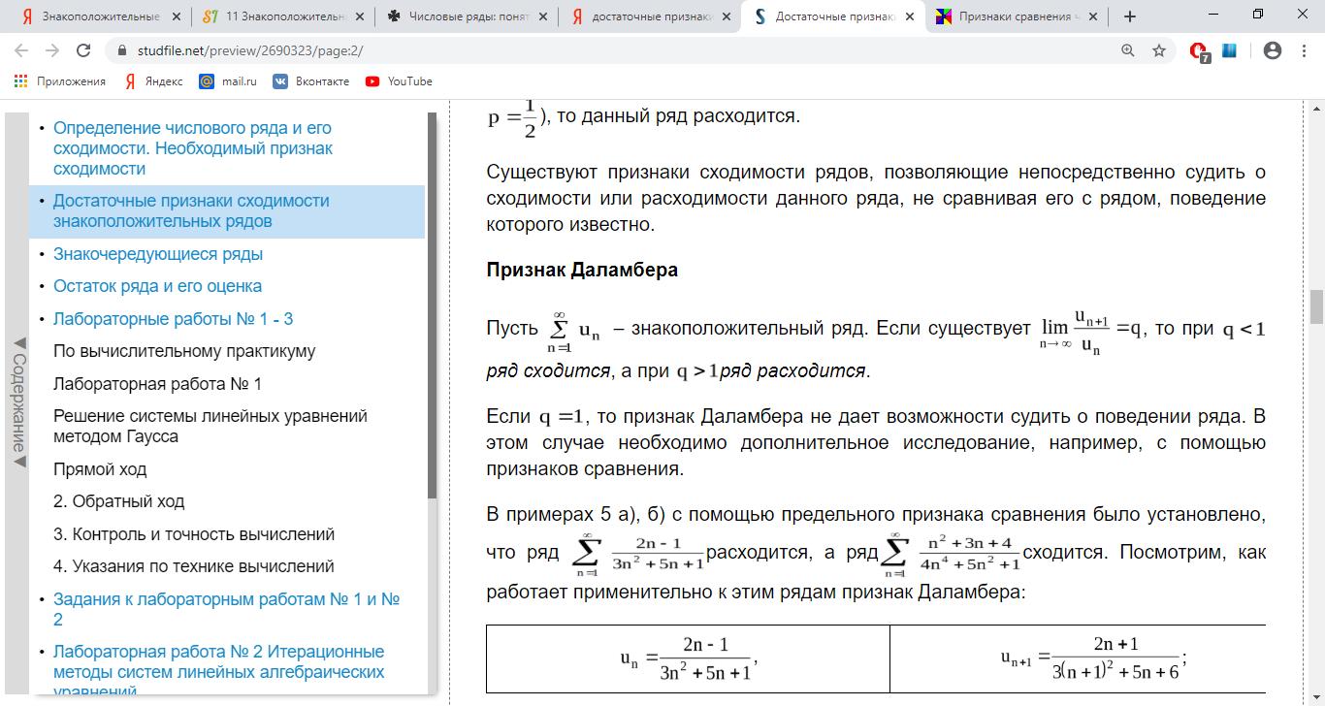This screenshot has width=1325, height=706.
Task: Open Задания к лабораторным работам link
Action: [x=227, y=609]
